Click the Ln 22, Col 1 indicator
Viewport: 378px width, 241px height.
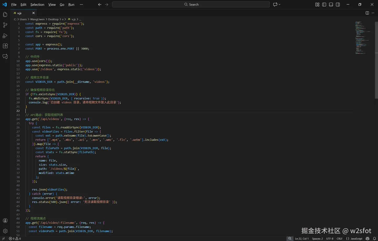click(x=302, y=239)
